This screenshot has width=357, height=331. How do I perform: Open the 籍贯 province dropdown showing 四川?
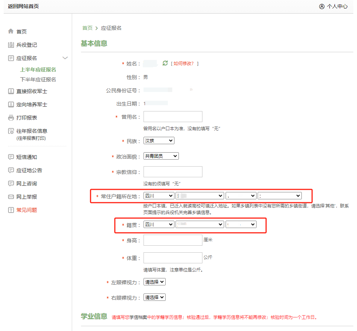(x=159, y=224)
